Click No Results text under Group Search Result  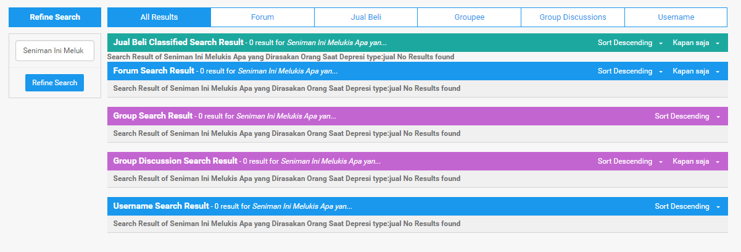coord(287,134)
